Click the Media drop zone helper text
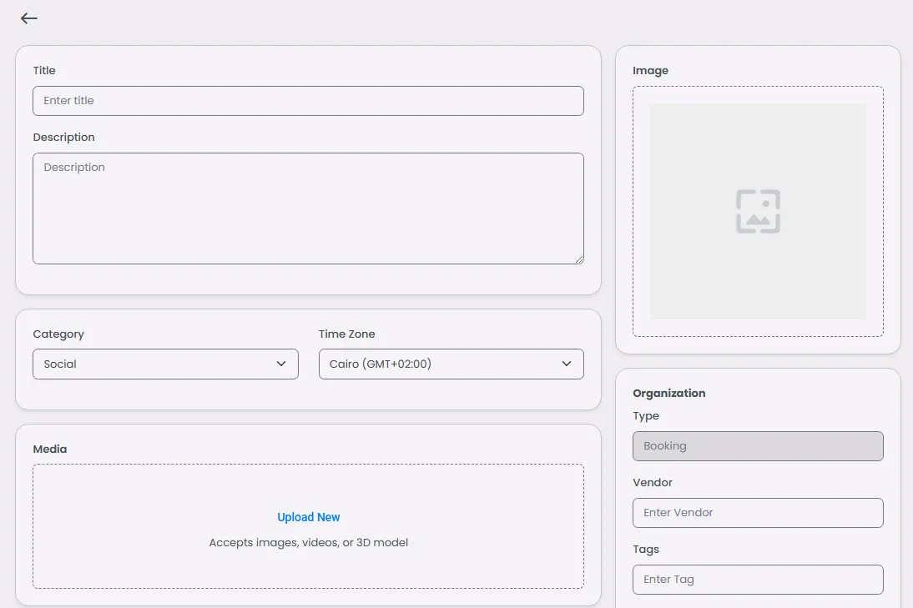 [309, 543]
